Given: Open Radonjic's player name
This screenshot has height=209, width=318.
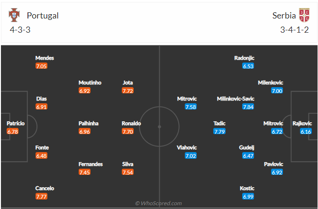Looking at the screenshot, I should tap(245, 58).
